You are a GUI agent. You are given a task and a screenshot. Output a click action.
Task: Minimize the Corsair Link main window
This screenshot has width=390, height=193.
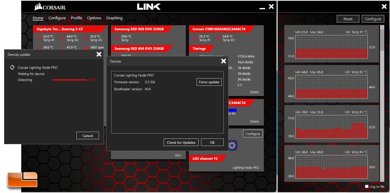262,8
